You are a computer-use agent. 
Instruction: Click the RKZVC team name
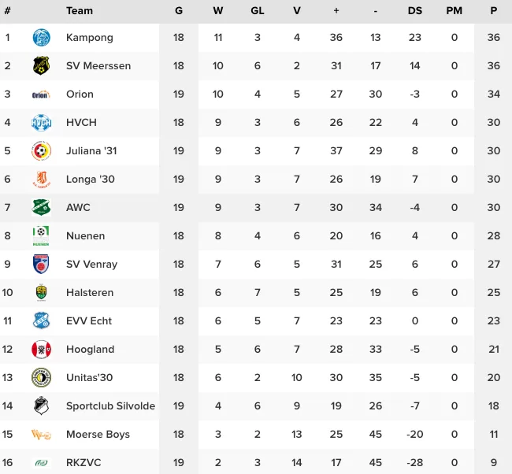[x=83, y=462]
